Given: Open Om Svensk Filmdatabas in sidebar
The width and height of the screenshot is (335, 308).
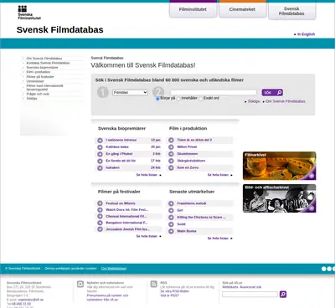Looking at the screenshot, I should 44,59.
